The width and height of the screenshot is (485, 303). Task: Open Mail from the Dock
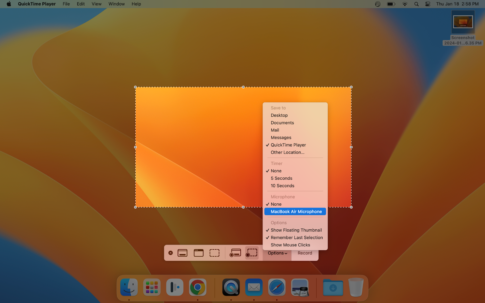[x=254, y=287]
